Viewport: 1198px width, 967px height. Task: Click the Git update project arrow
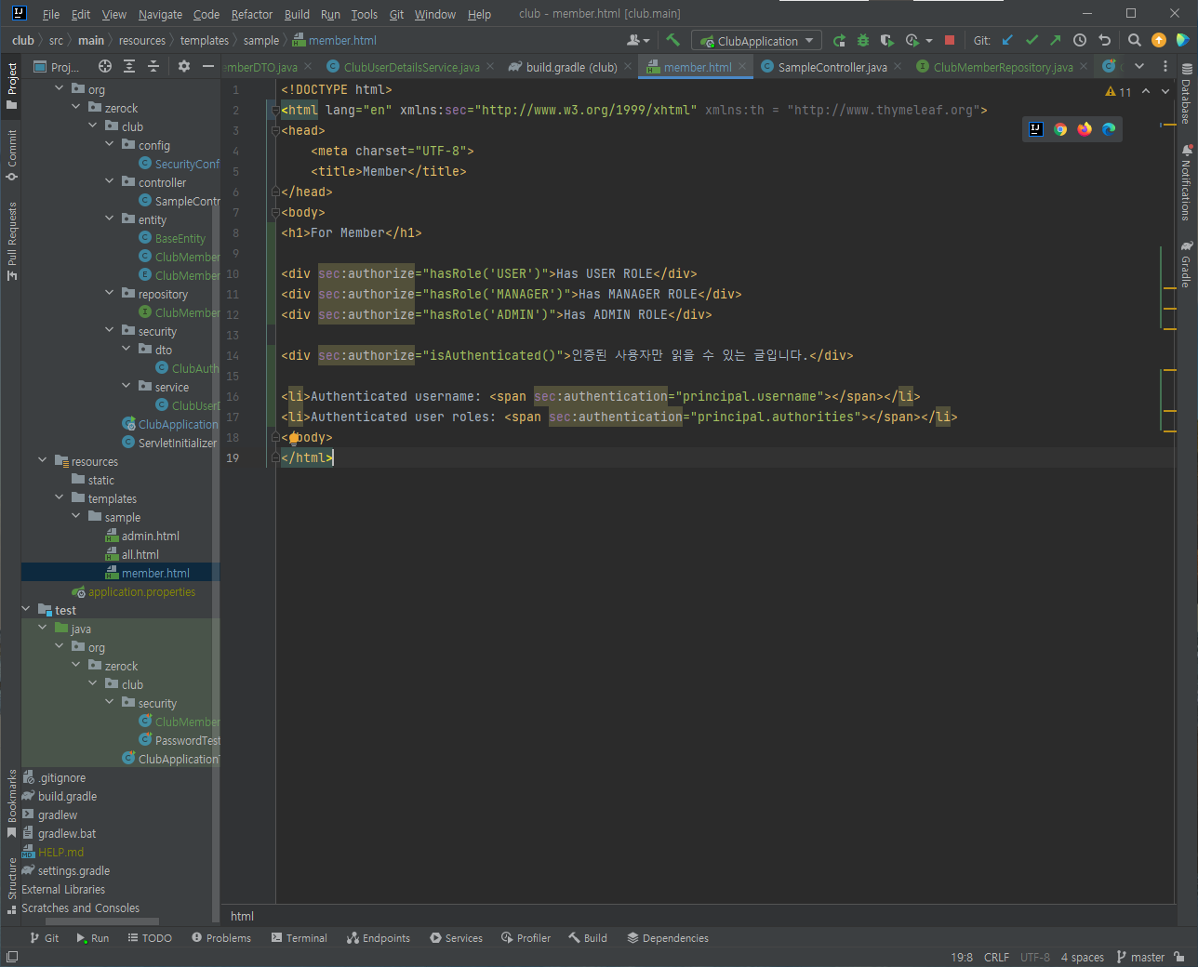1007,40
